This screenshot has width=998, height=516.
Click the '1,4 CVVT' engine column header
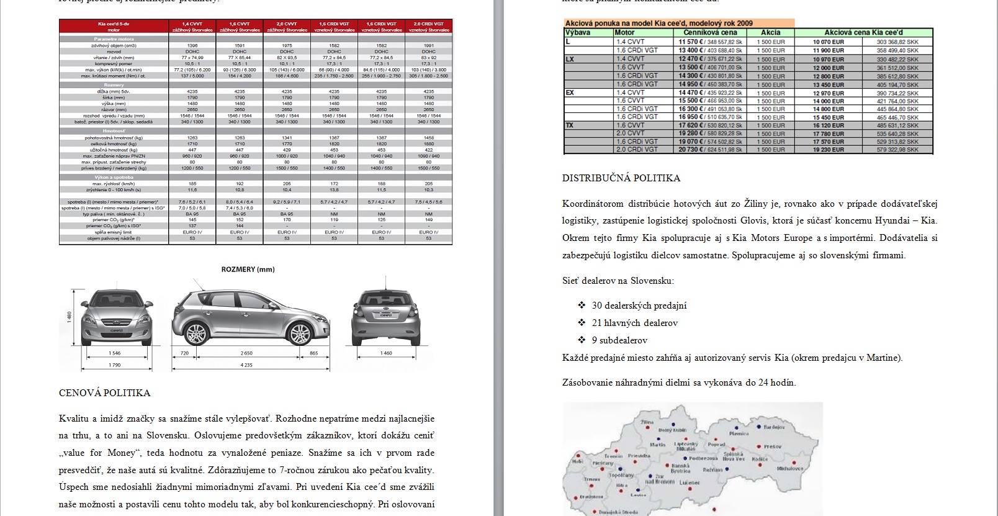click(x=192, y=27)
